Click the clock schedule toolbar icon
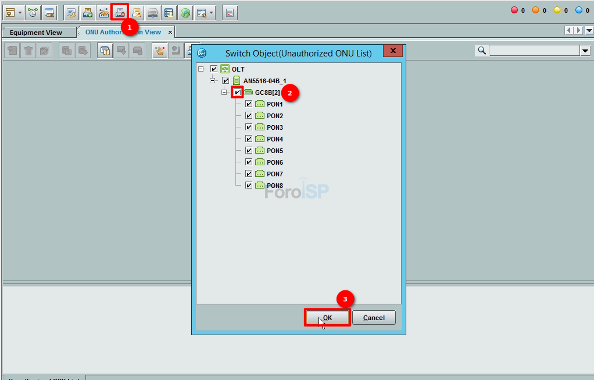Viewport: 594px width, 380px height. (33, 12)
